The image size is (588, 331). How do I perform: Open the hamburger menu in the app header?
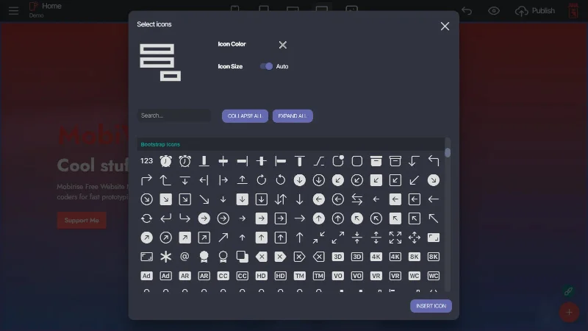(13, 10)
